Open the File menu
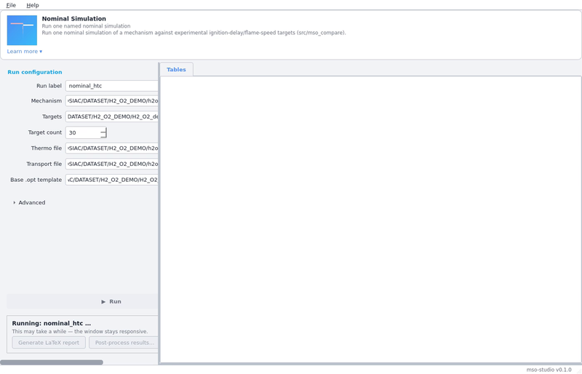582x374 pixels. coord(11,5)
